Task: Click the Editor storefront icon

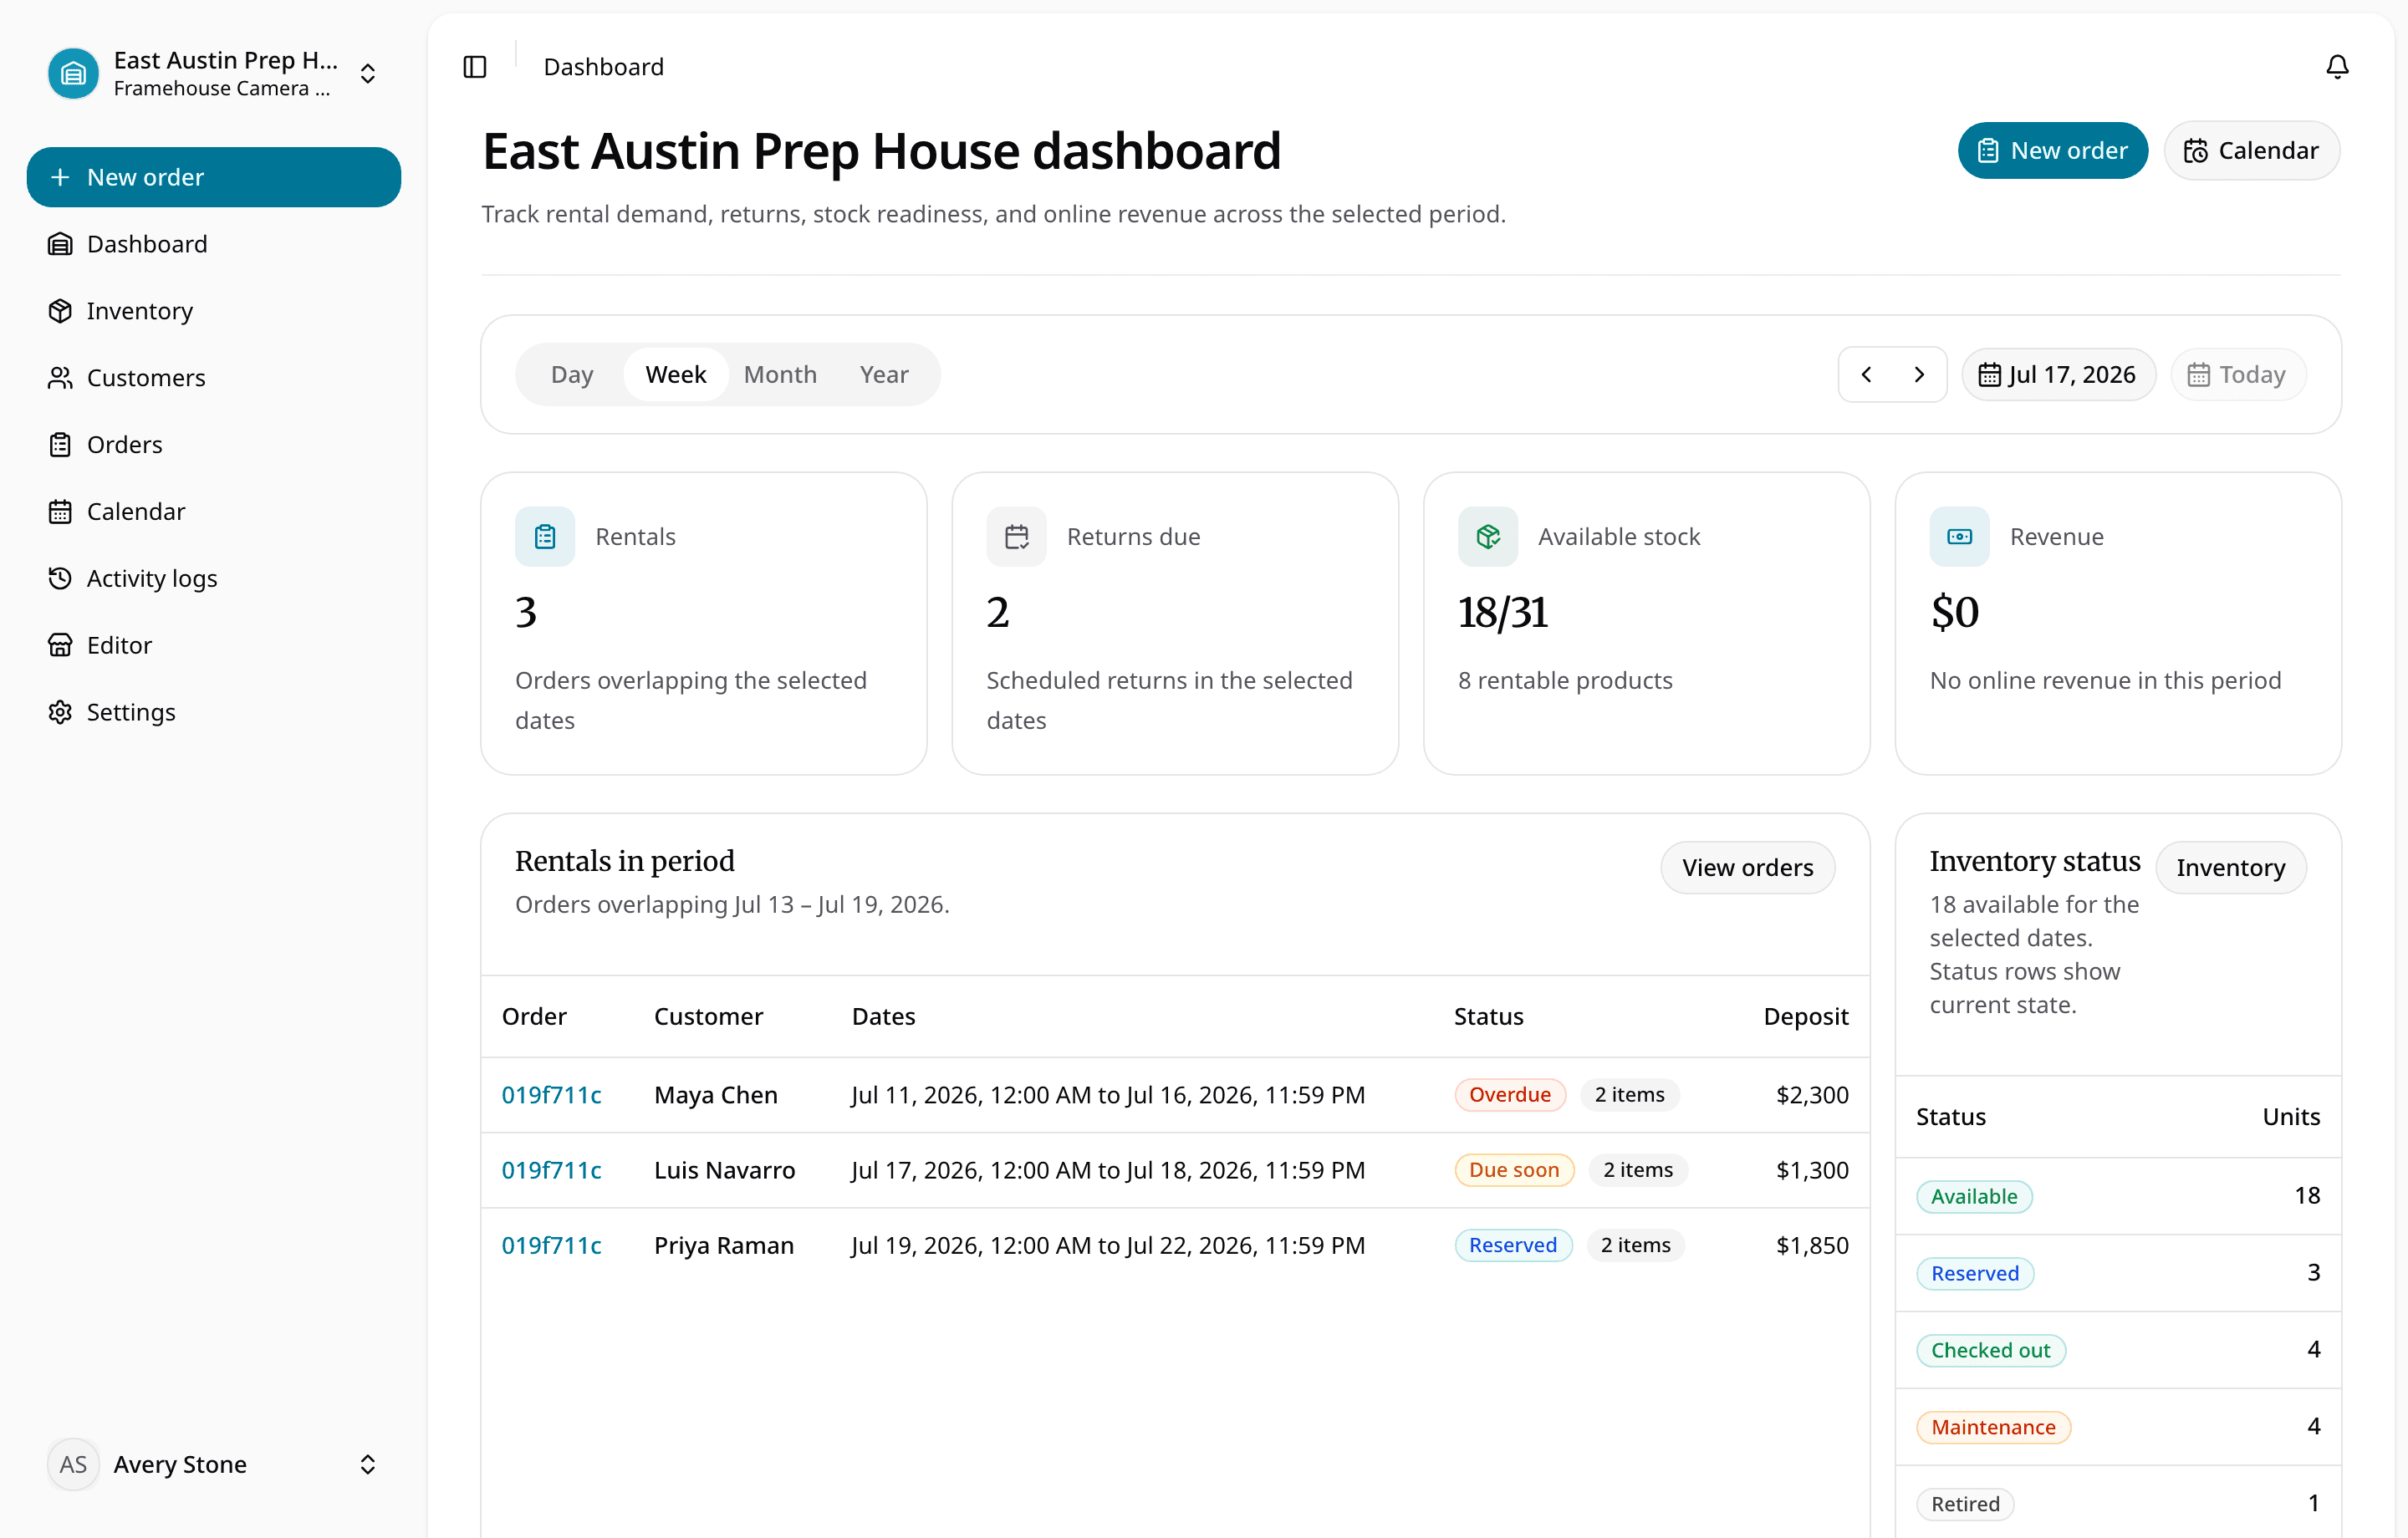Action: [x=60, y=645]
